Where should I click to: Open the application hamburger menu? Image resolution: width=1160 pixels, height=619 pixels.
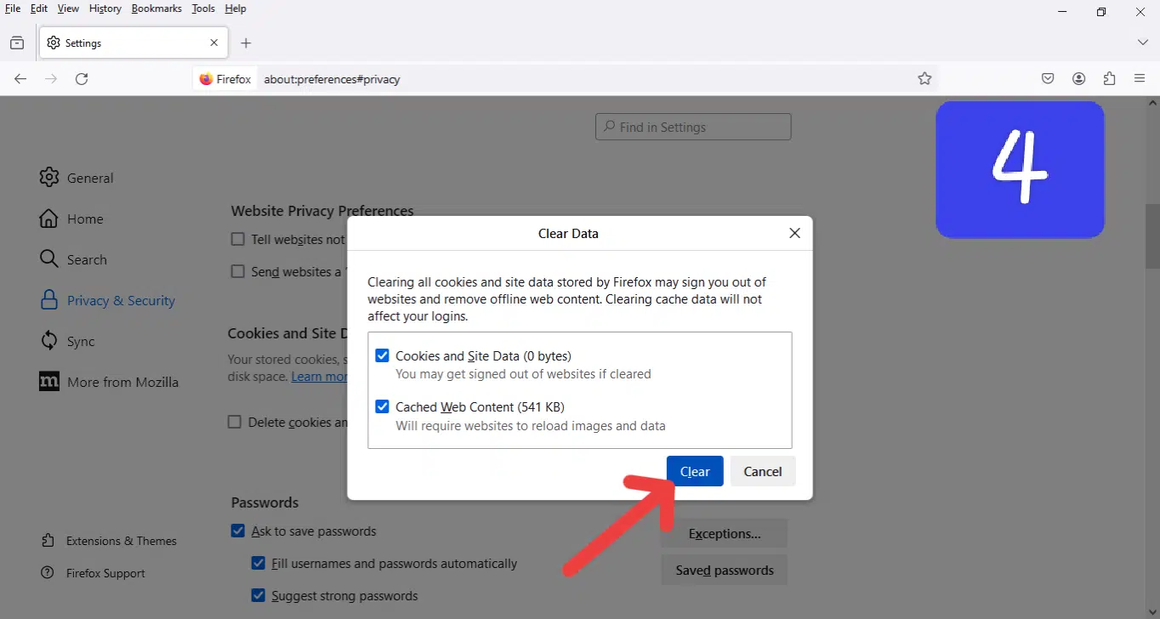[x=1140, y=79]
